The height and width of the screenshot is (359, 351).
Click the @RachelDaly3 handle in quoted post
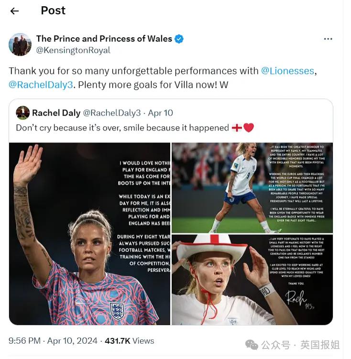112,113
